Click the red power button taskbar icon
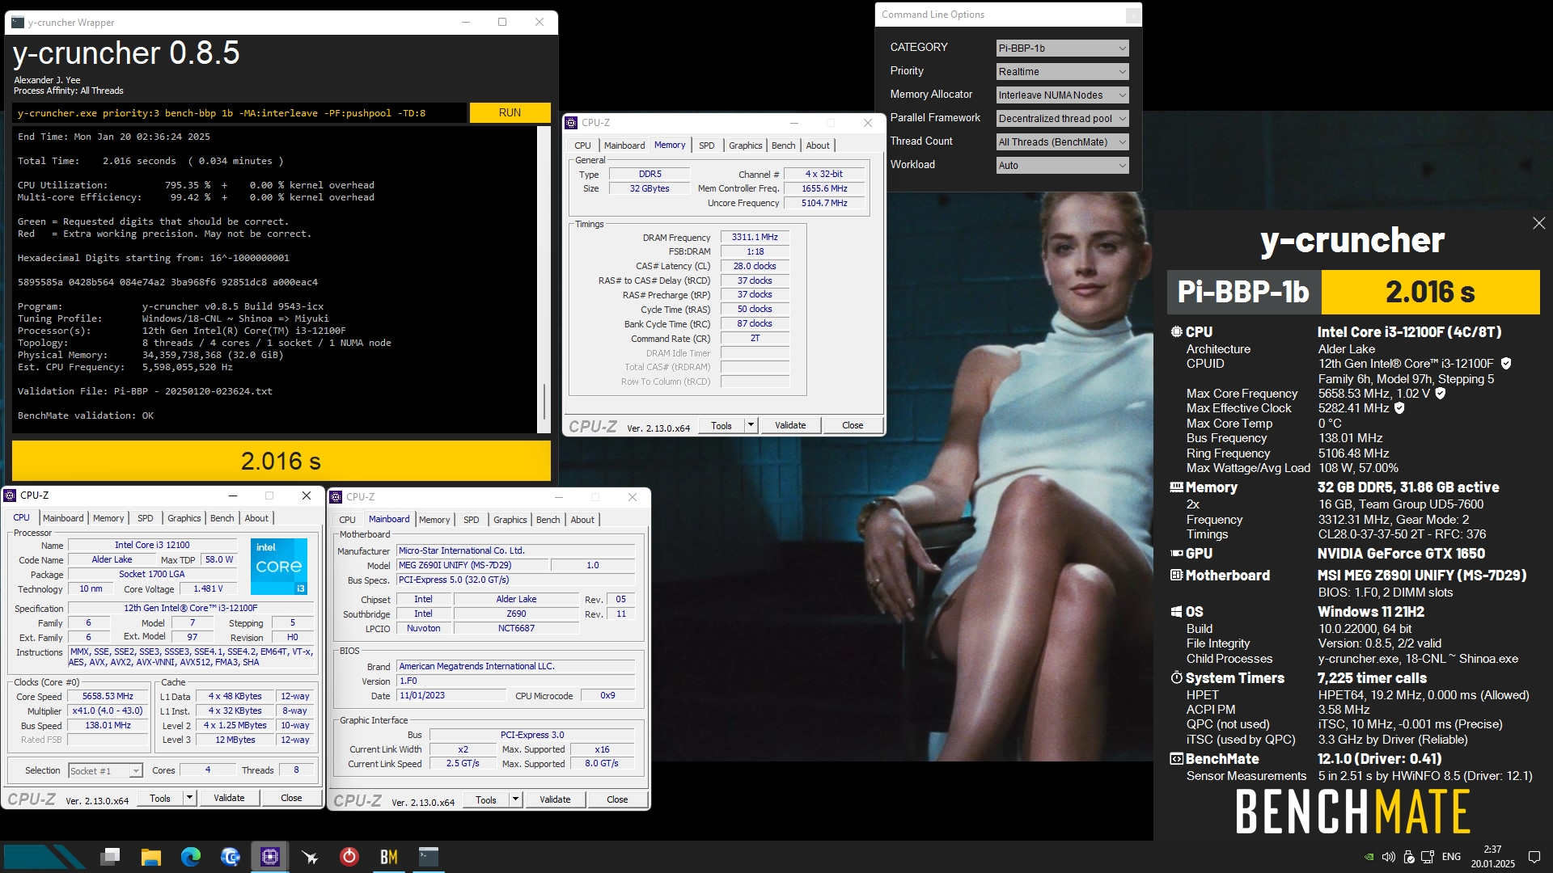1553x873 pixels. tap(349, 856)
